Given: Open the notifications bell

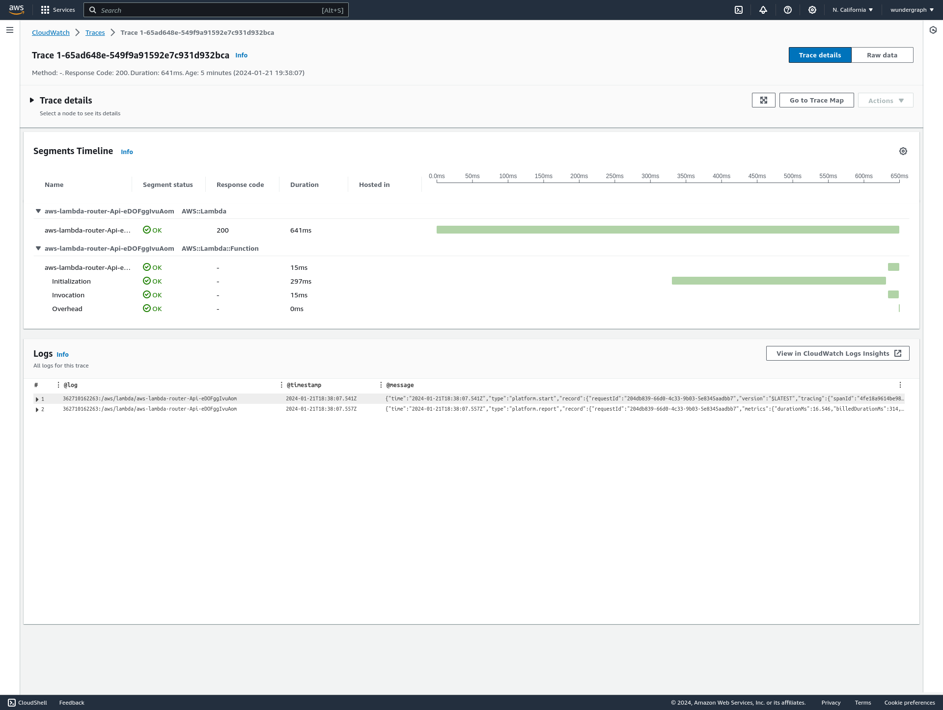Looking at the screenshot, I should point(763,10).
